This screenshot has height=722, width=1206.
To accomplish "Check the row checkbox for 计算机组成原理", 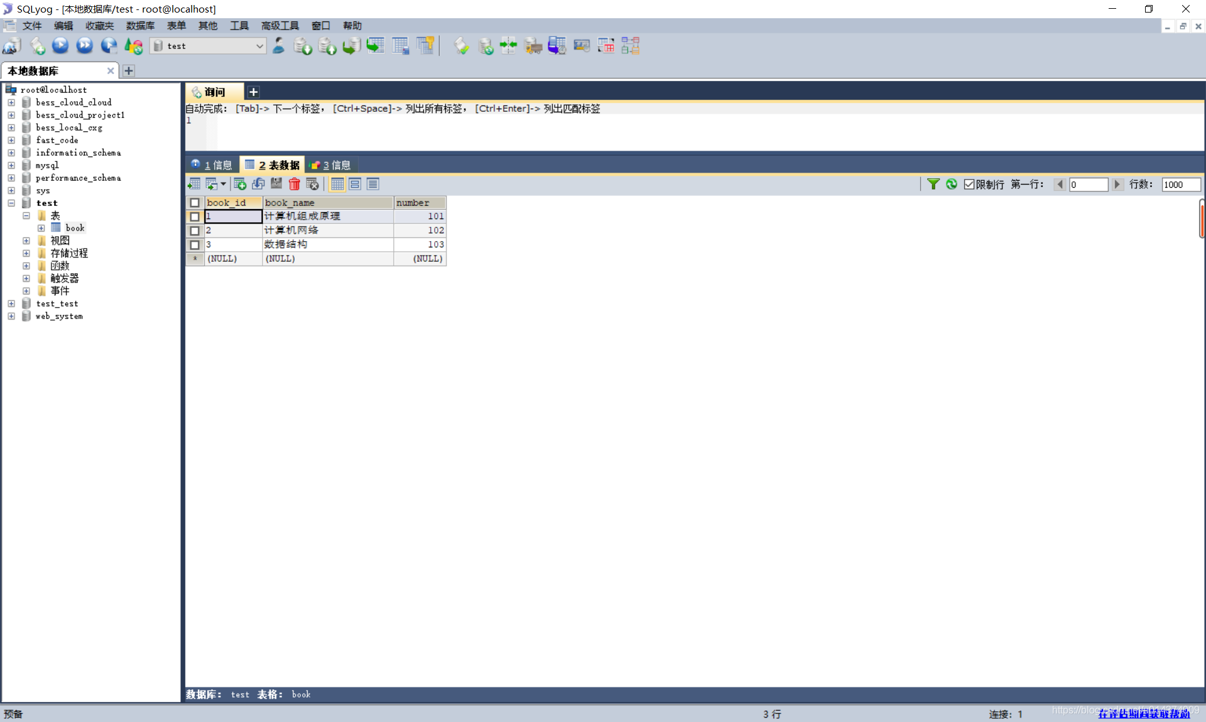I will [x=195, y=217].
